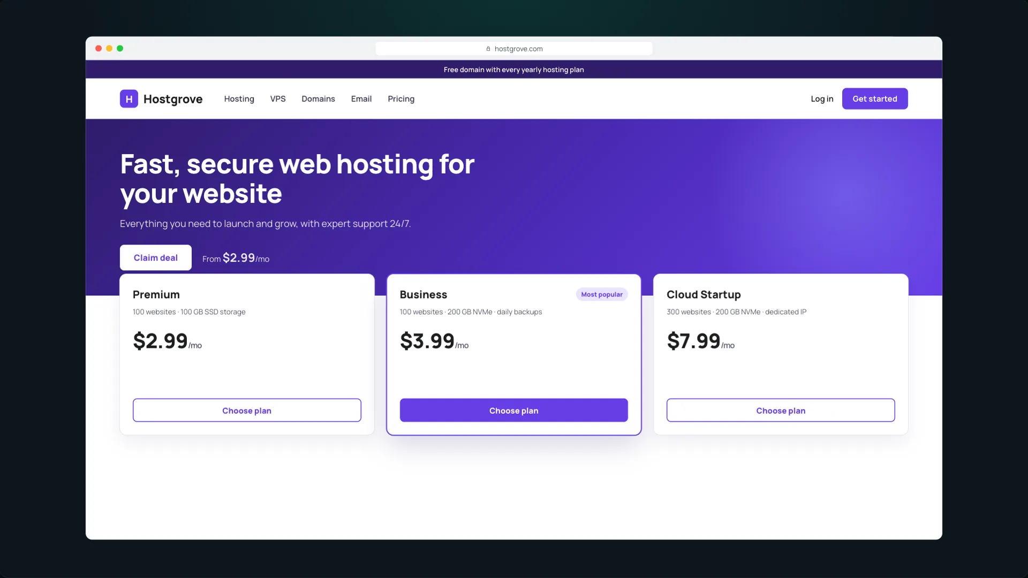This screenshot has width=1028, height=578.
Task: Open the Pricing page link
Action: [x=401, y=99]
